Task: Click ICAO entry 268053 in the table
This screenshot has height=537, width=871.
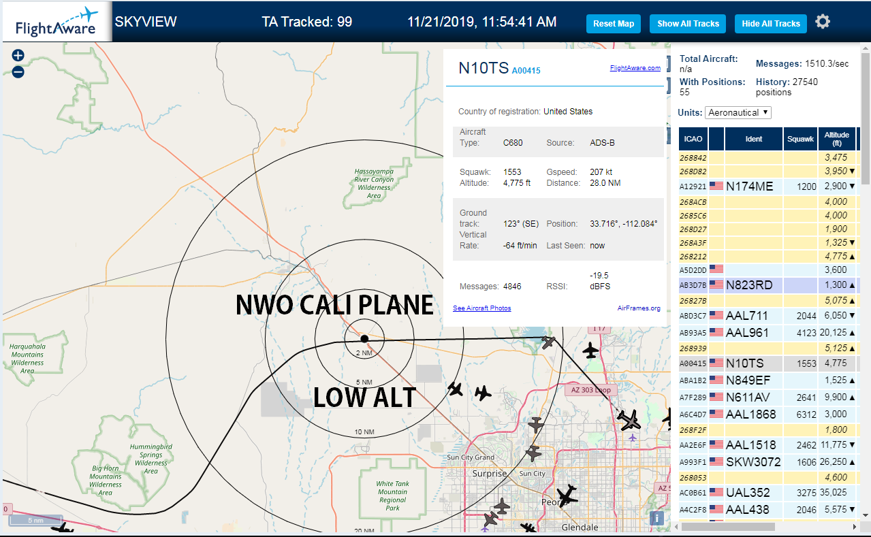Action: pyautogui.click(x=693, y=478)
